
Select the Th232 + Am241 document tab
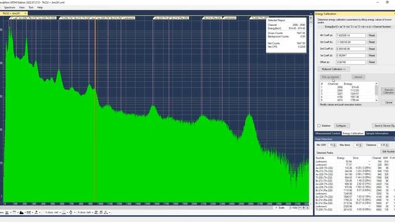click(x=11, y=14)
